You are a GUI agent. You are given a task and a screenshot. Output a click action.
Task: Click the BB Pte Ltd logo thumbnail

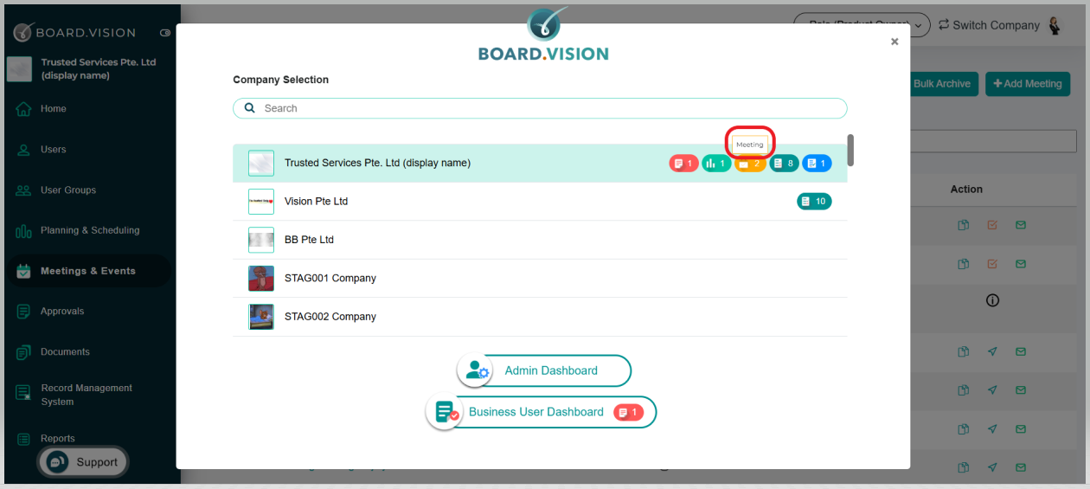[x=261, y=240]
